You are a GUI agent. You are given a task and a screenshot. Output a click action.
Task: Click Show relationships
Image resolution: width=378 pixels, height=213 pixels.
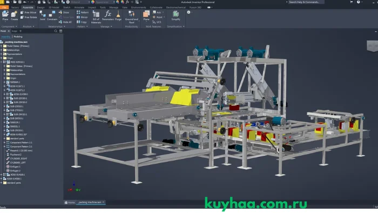[64, 12]
